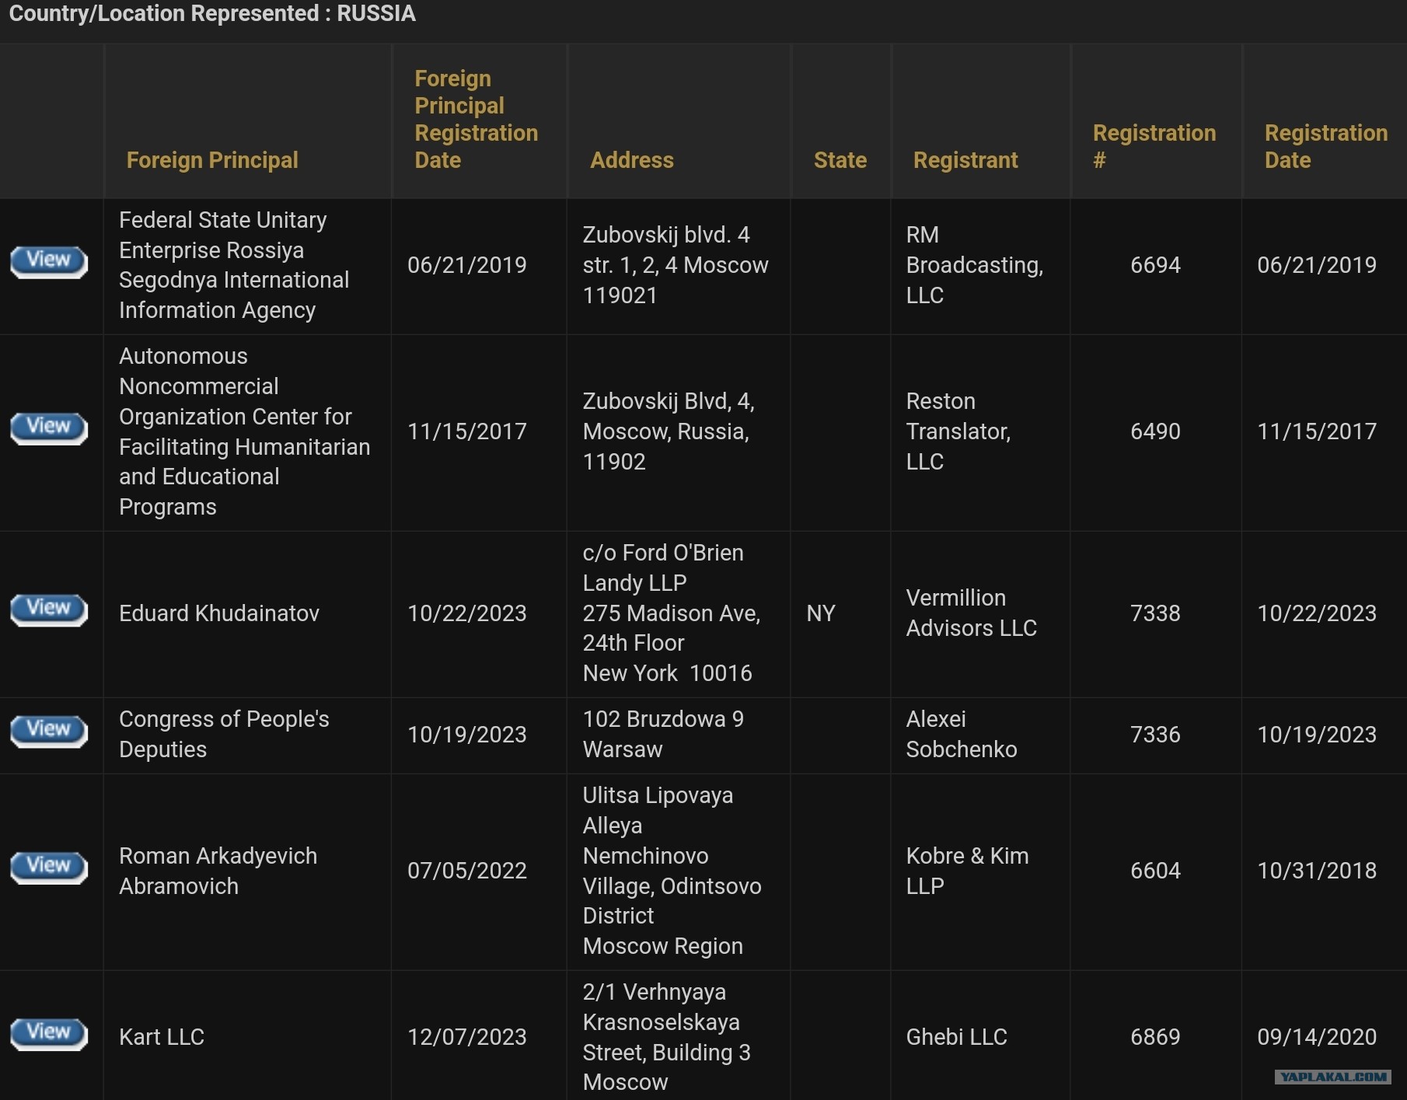
Task: Open View for Reston Translator, LLC row
Action: pos(49,428)
